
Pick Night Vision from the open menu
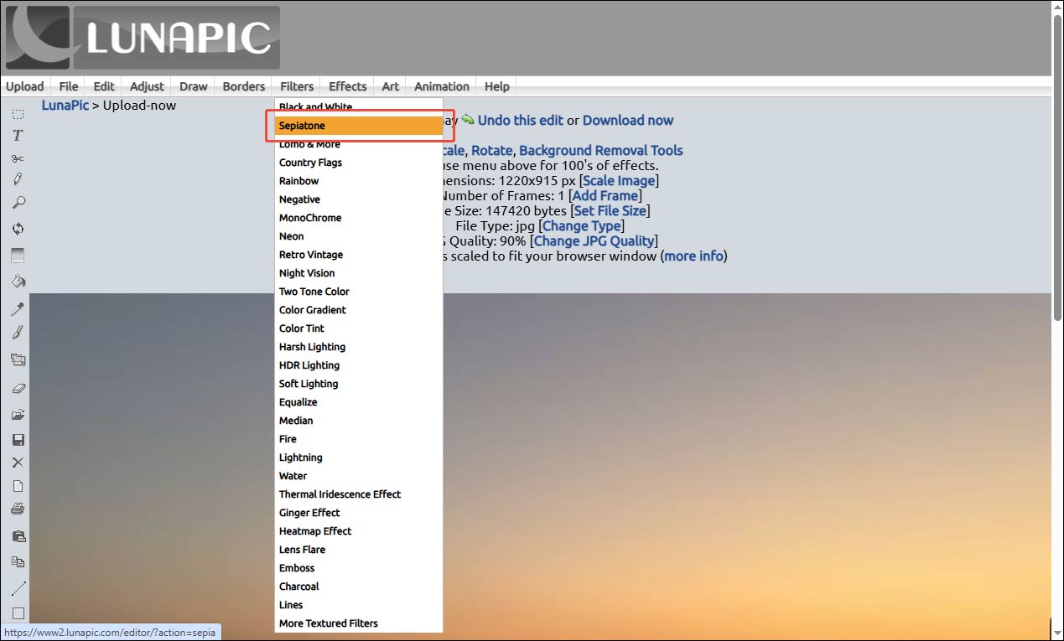[x=307, y=272]
